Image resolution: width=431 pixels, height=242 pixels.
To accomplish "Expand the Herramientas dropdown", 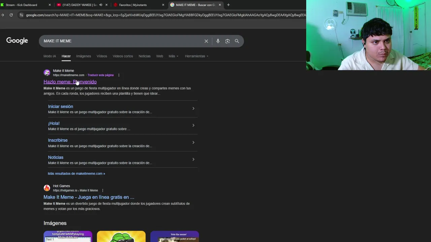I will [197, 56].
